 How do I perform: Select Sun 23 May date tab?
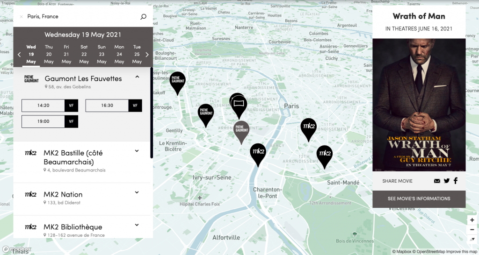[102, 54]
